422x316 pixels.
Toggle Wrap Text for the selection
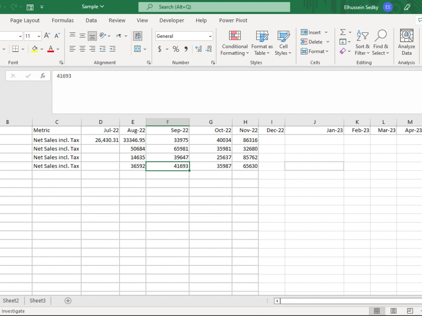138,36
